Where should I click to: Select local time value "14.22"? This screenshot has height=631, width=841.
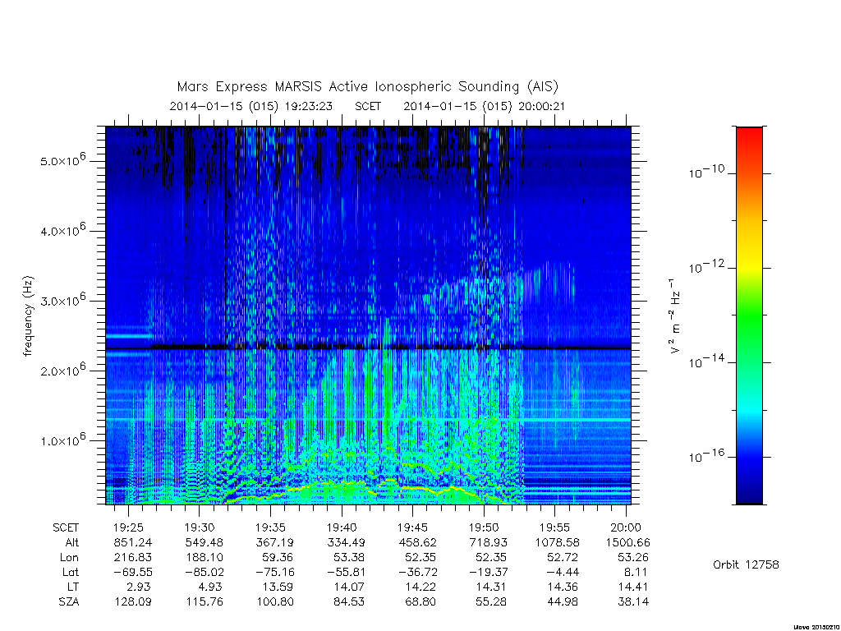click(x=420, y=587)
